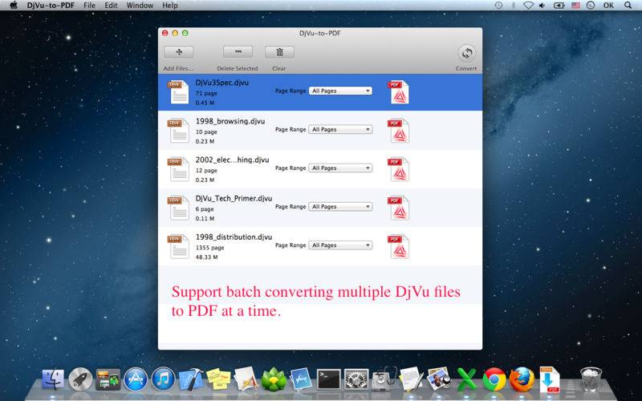The height and width of the screenshot is (401, 642).
Task: Select the 1998_distribution.djvu file name
Action: pos(234,237)
